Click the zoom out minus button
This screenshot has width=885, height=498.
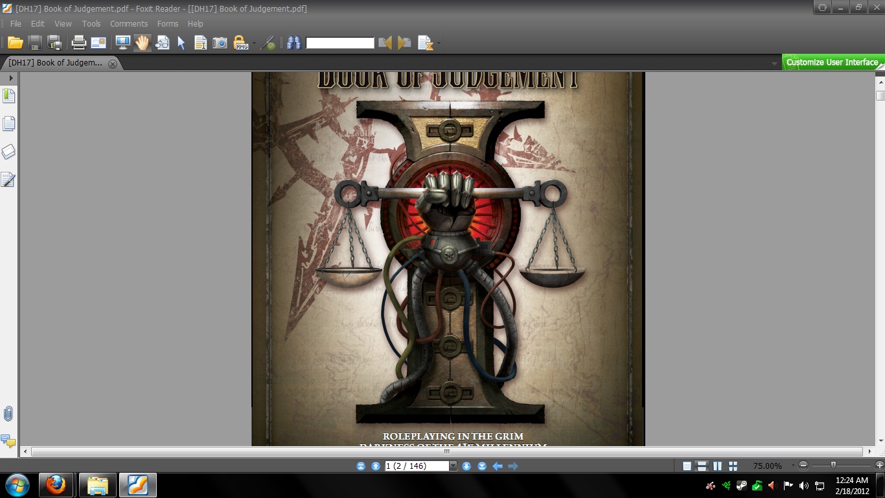coord(803,466)
